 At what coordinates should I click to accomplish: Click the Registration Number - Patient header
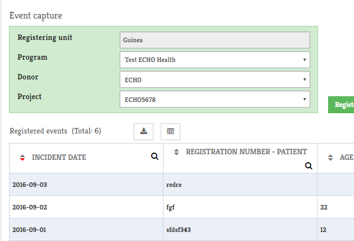click(x=246, y=152)
